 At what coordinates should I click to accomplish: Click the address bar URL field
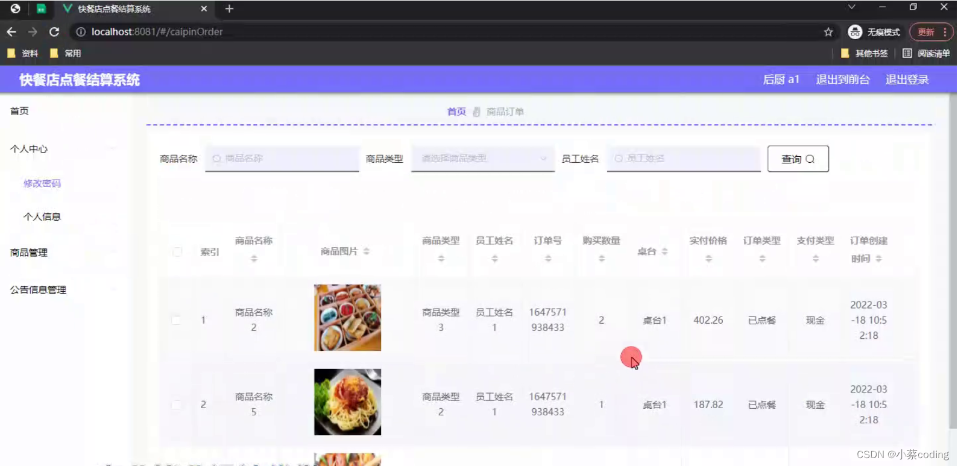pyautogui.click(x=452, y=32)
